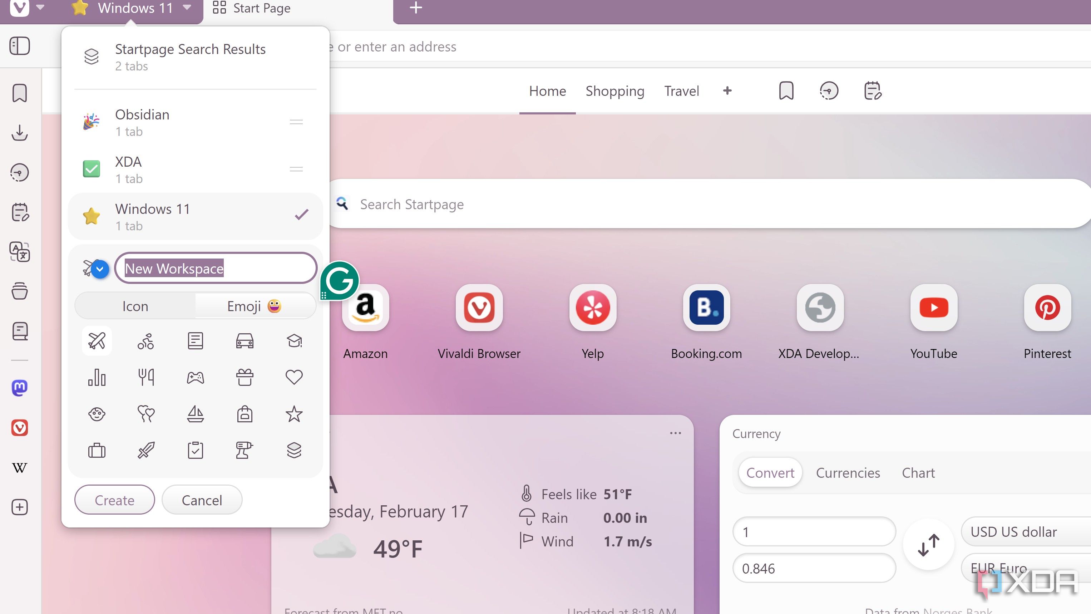Expand the Windows 11 workspace dropdown
1091x614 pixels.
[x=187, y=8]
